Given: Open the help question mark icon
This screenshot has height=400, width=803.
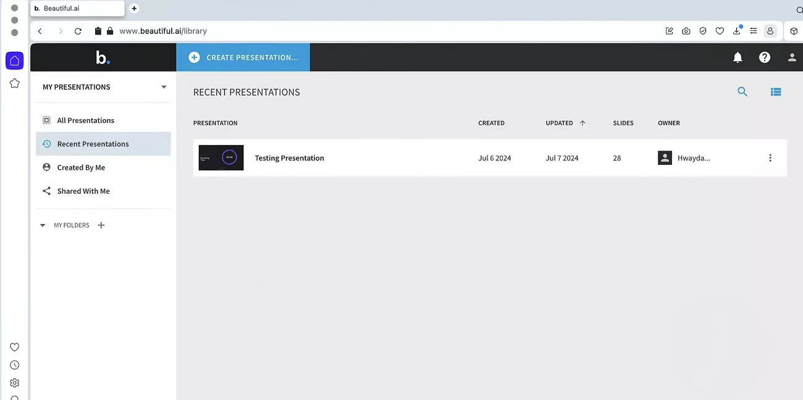Looking at the screenshot, I should [765, 57].
